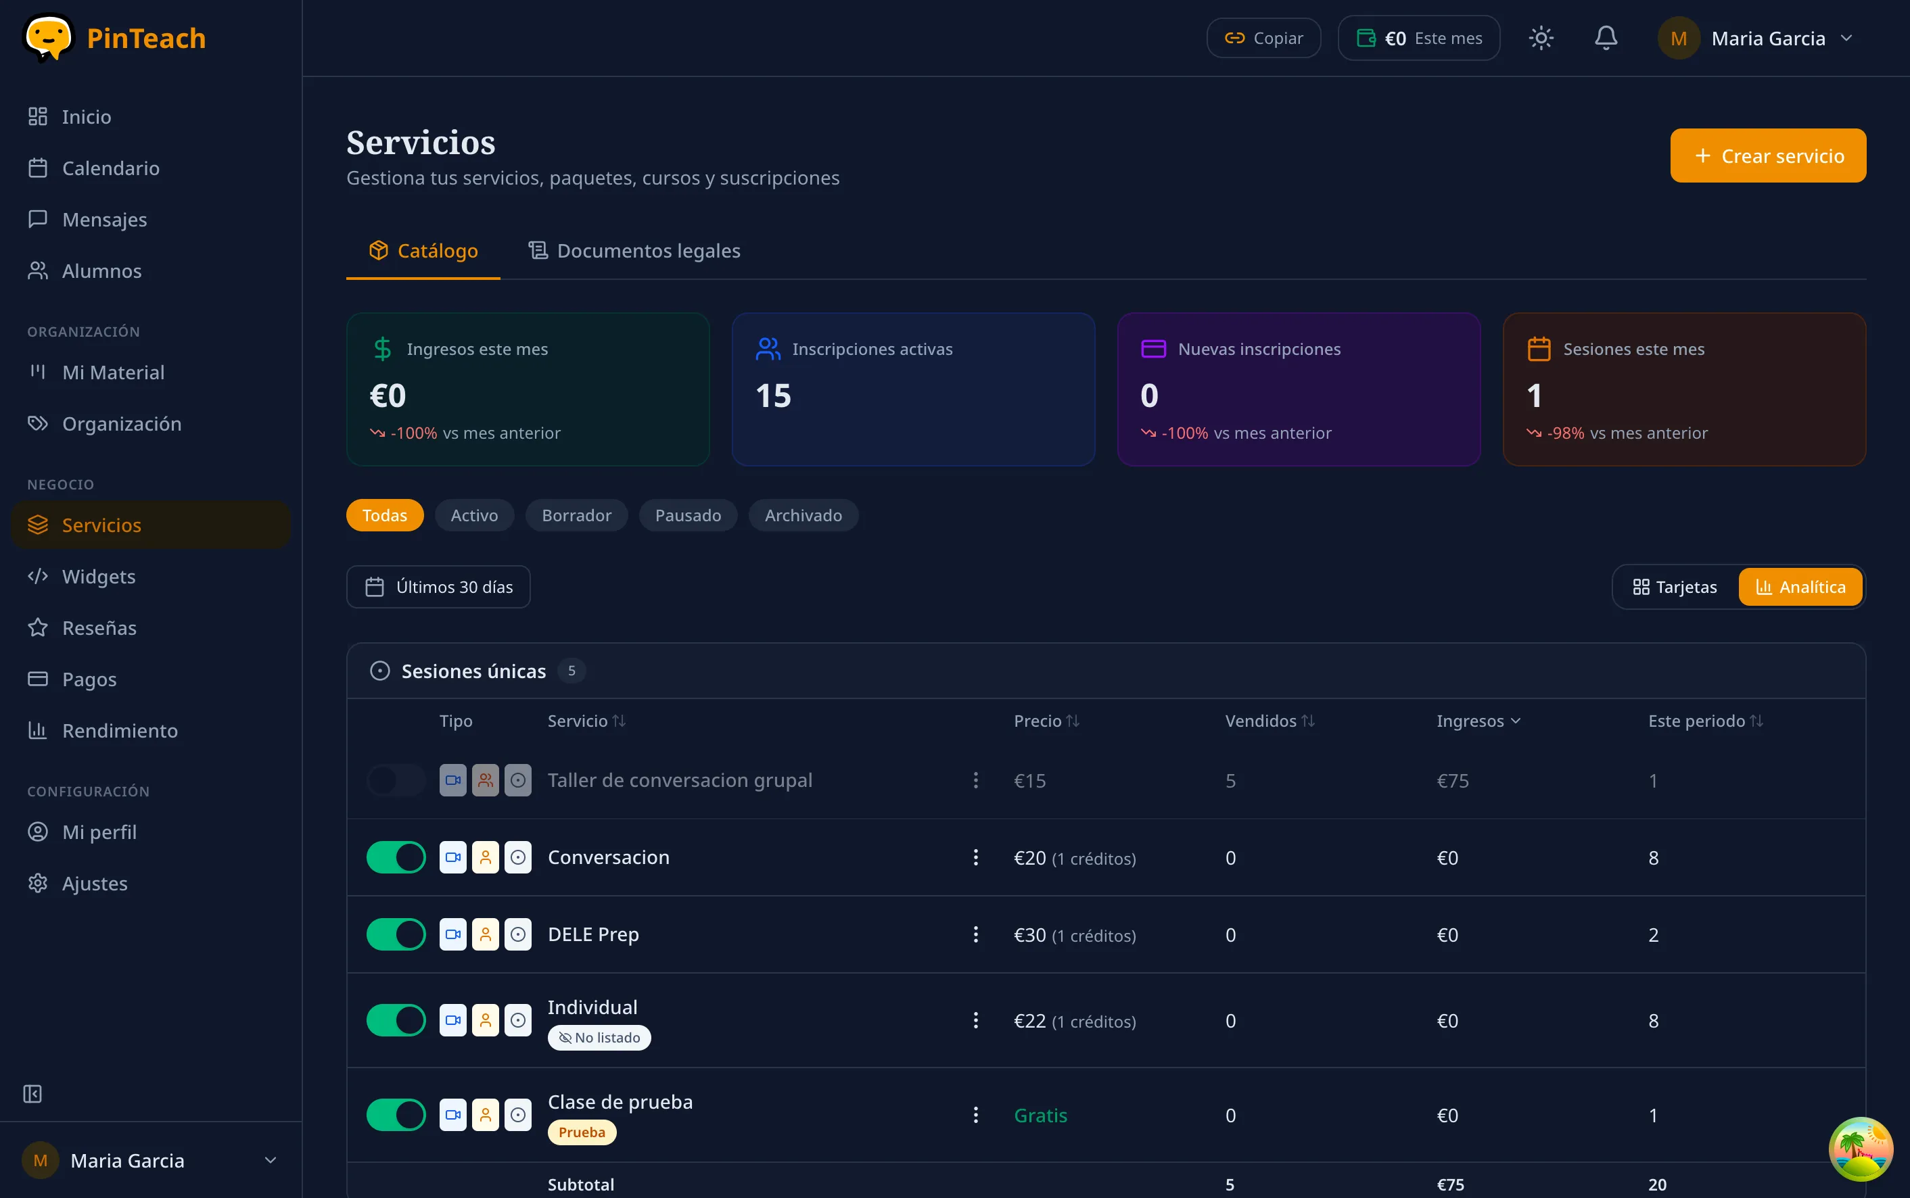Open Mensajes from the navigation menu
This screenshot has width=1910, height=1198.
tap(104, 220)
